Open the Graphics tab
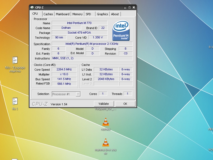213x160 pixels. (x=103, y=14)
